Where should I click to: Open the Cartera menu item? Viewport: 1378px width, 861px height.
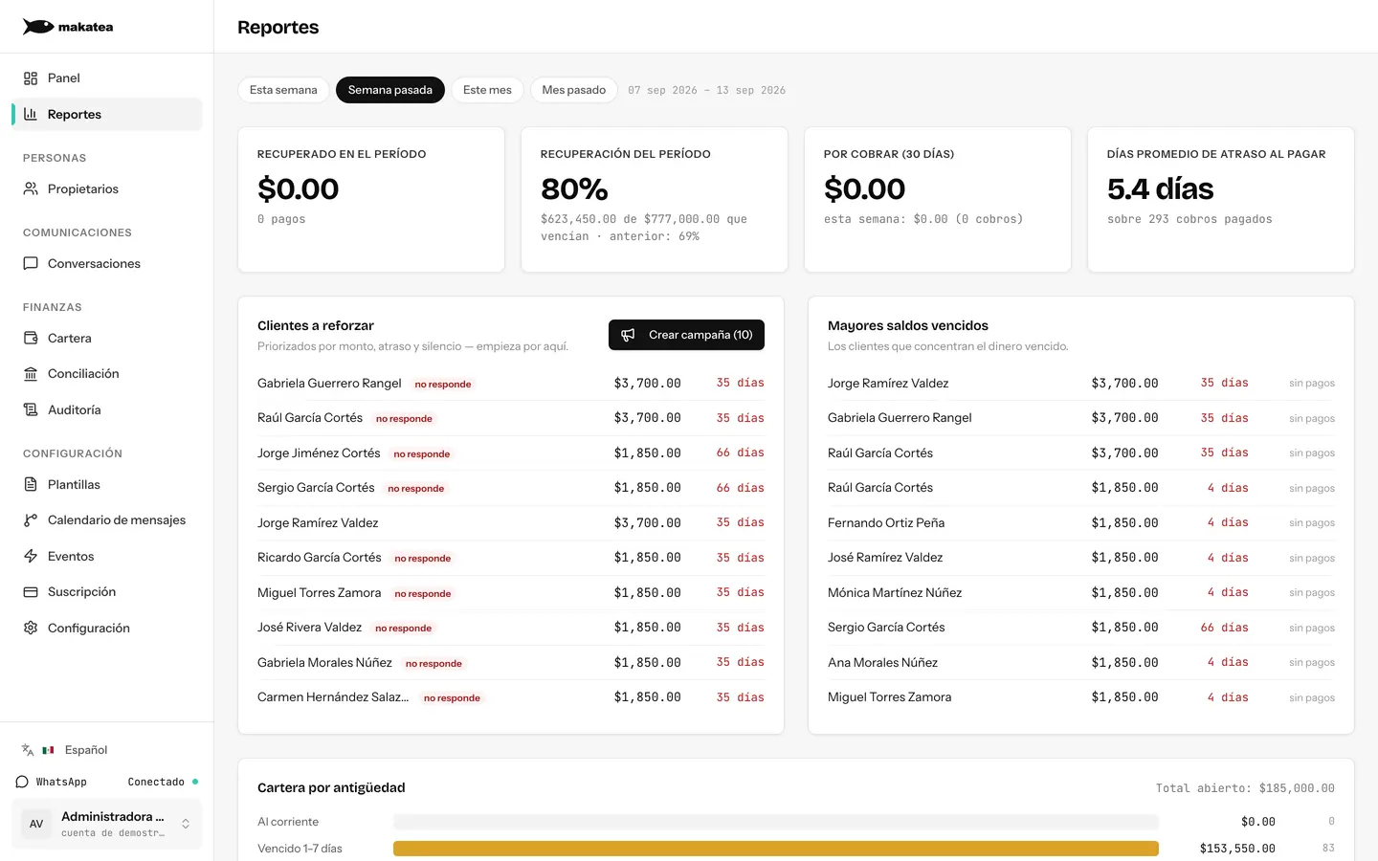pyautogui.click(x=107, y=338)
